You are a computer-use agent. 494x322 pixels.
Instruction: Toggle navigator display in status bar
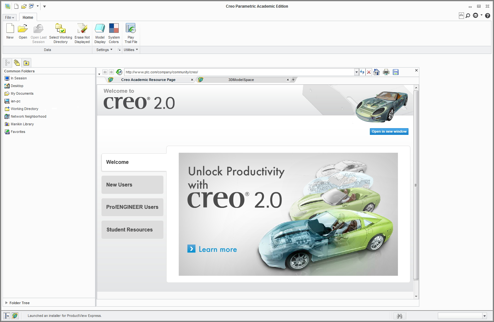click(x=7, y=316)
